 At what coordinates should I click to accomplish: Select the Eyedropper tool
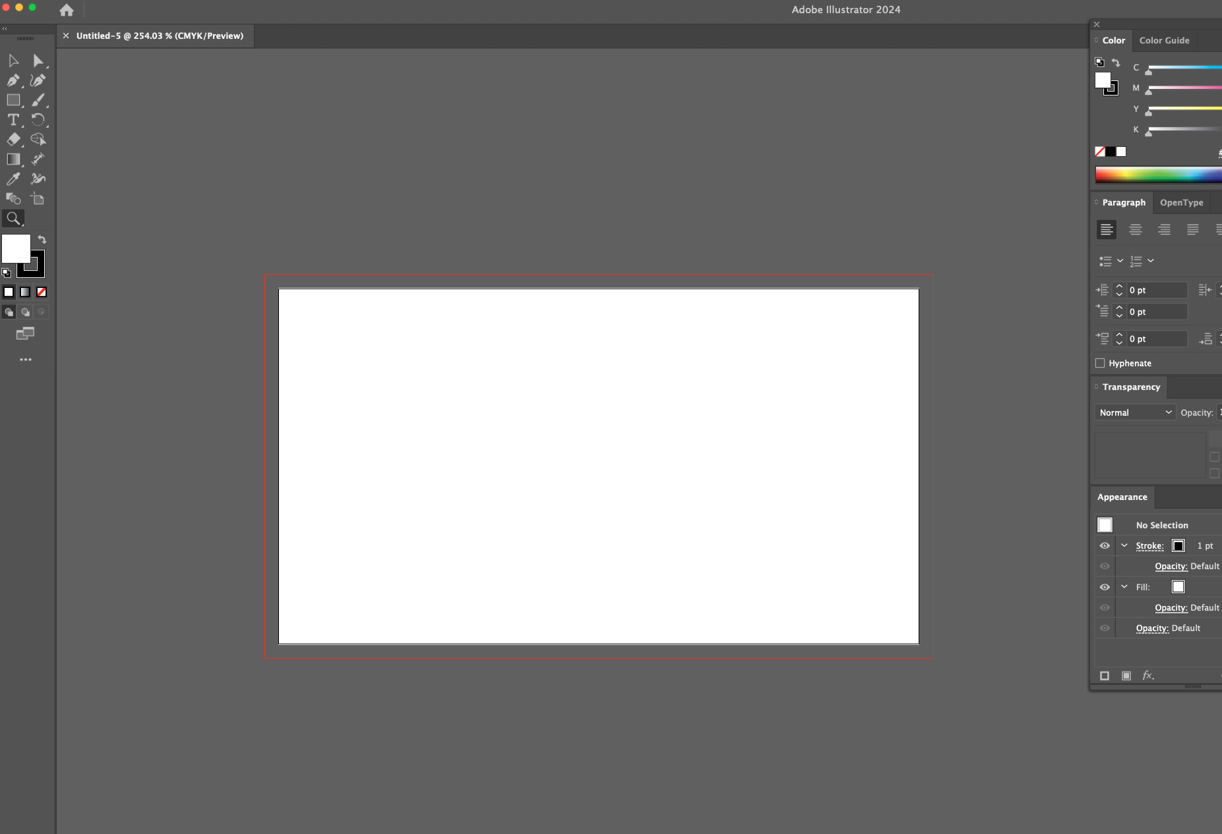point(13,179)
